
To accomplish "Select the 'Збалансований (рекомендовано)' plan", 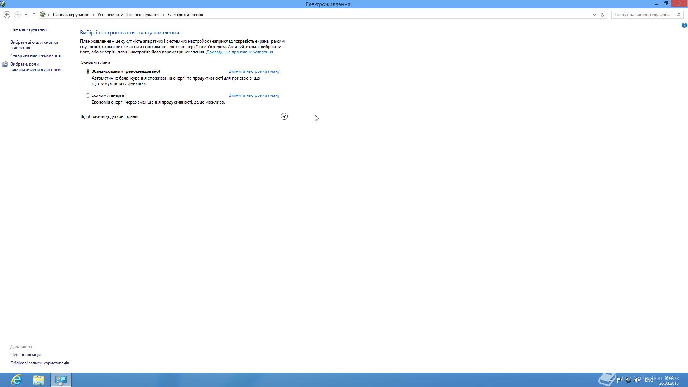I will (x=88, y=71).
